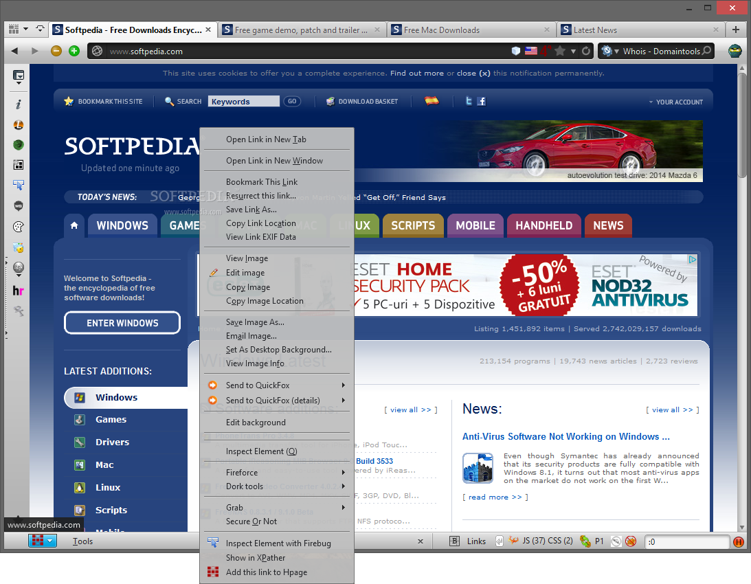Switch to 'Latest News' tab

click(x=640, y=30)
